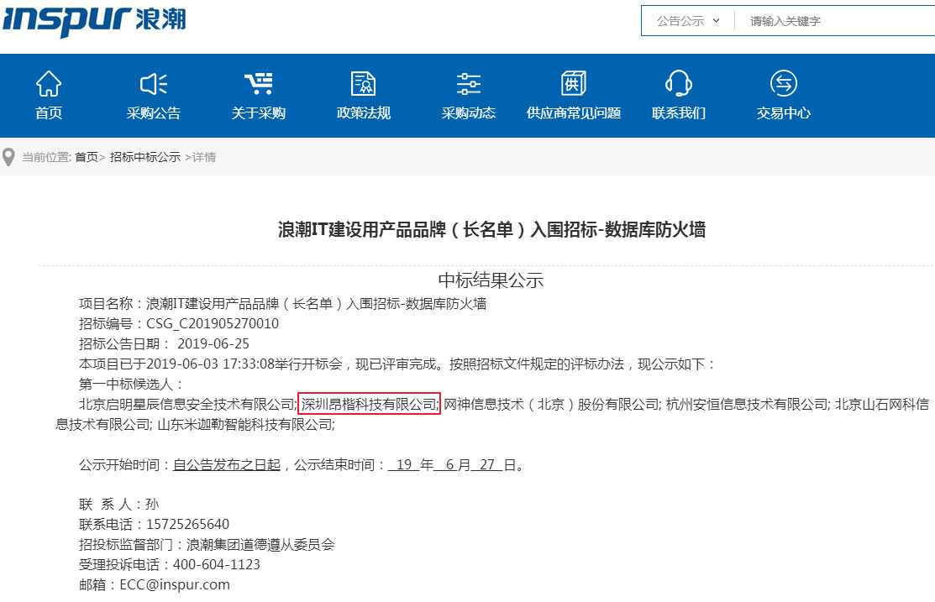Click the 联系人：孙 line
Viewport: 935px width, 602px height.
point(118,505)
